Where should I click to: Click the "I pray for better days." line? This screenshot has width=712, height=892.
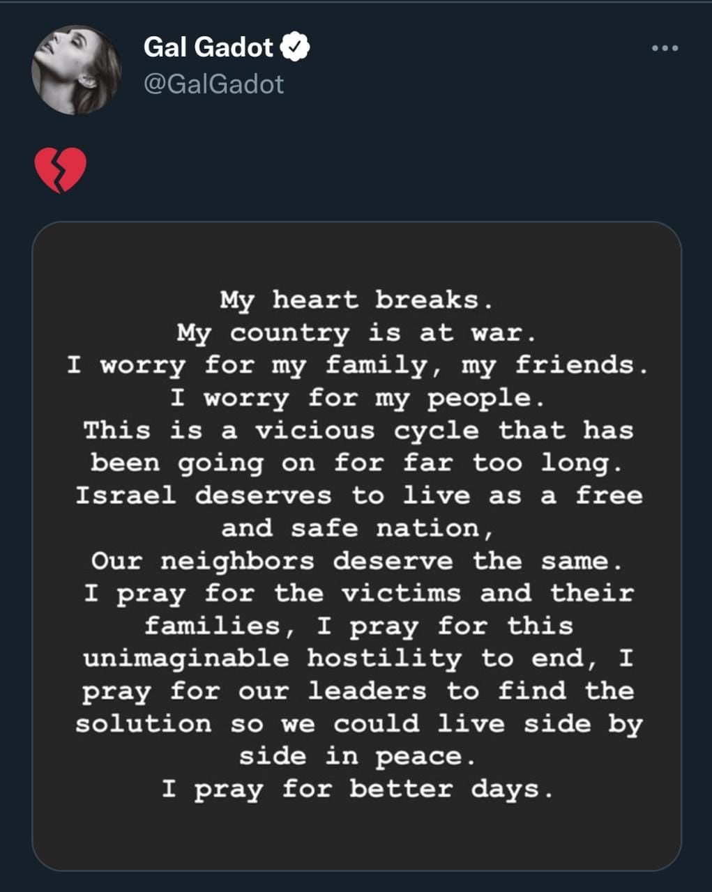(357, 789)
